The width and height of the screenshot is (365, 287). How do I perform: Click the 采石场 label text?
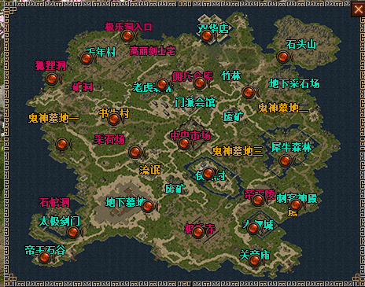pos(109,139)
